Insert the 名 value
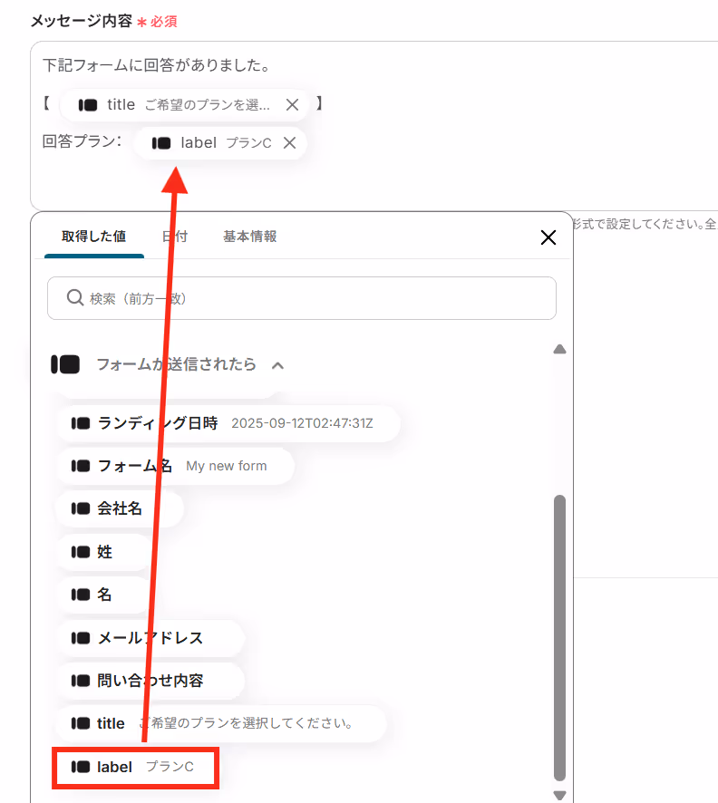This screenshot has width=718, height=803. pos(104,595)
